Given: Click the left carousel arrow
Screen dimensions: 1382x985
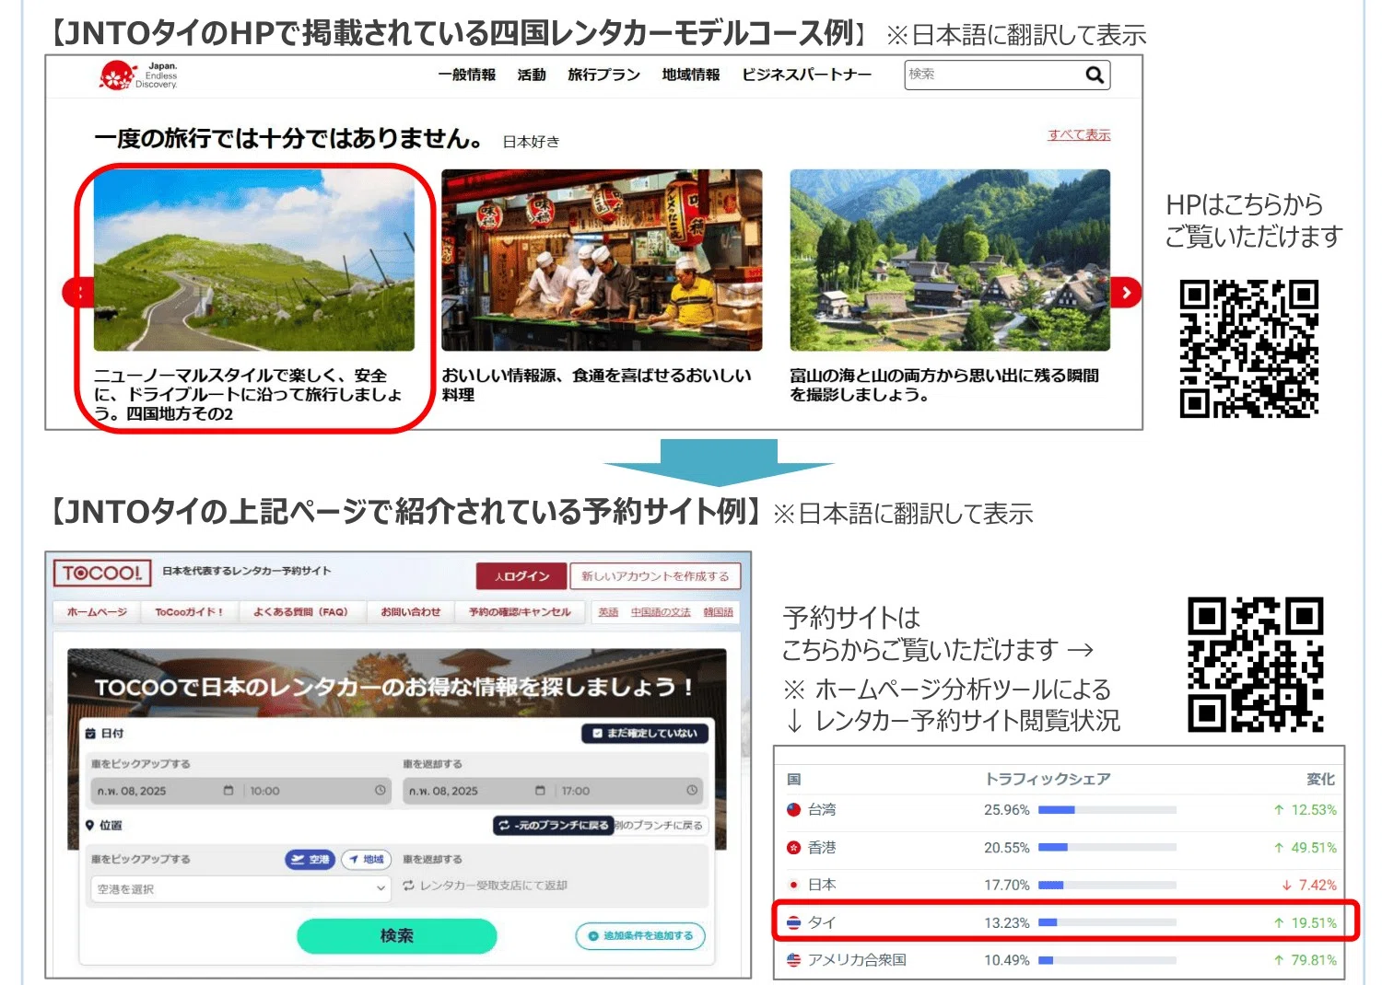Looking at the screenshot, I should (x=77, y=293).
